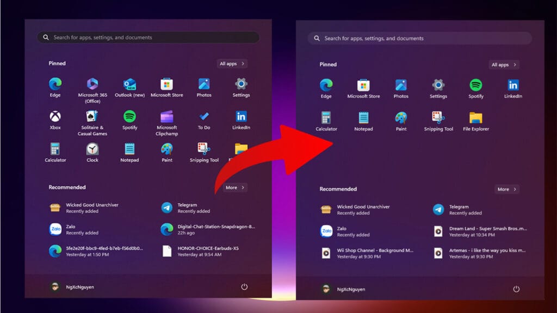Image resolution: width=557 pixels, height=313 pixels.
Task: Open Notepad in the left Start menu
Action: pyautogui.click(x=129, y=153)
